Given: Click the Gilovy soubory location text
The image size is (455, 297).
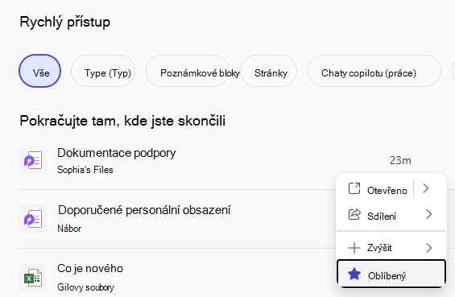Looking at the screenshot, I should point(85,287).
